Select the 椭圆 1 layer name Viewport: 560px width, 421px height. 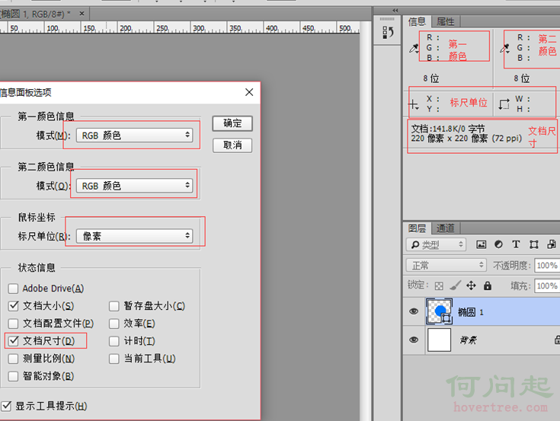(x=471, y=312)
